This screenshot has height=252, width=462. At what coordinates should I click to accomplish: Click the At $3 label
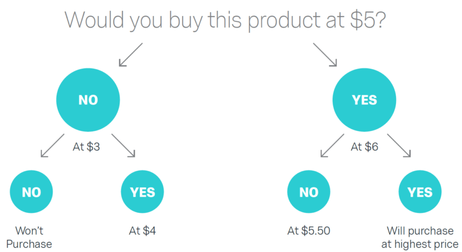[x=87, y=146]
